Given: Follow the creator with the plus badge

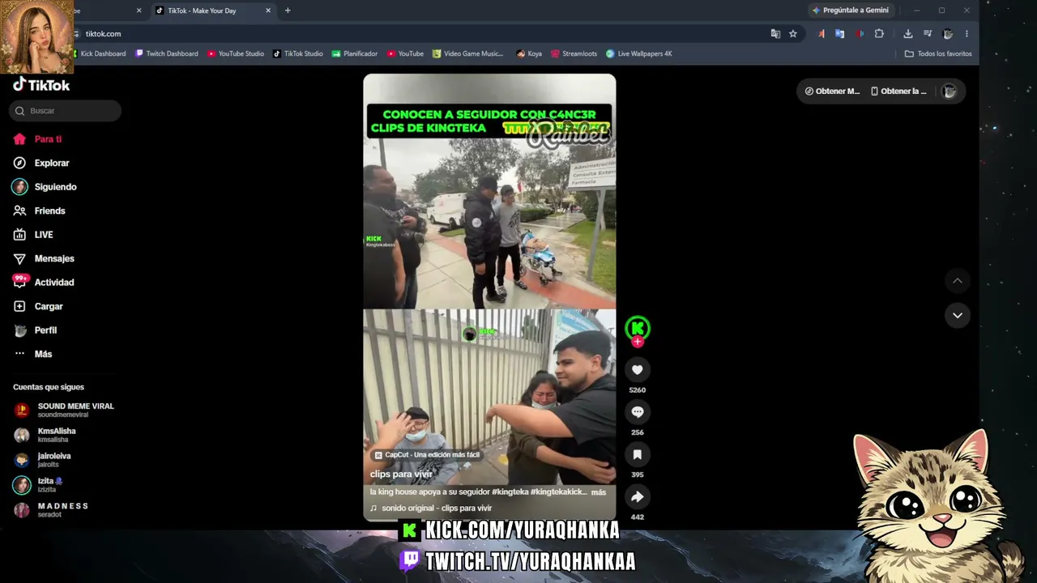Looking at the screenshot, I should [x=638, y=342].
